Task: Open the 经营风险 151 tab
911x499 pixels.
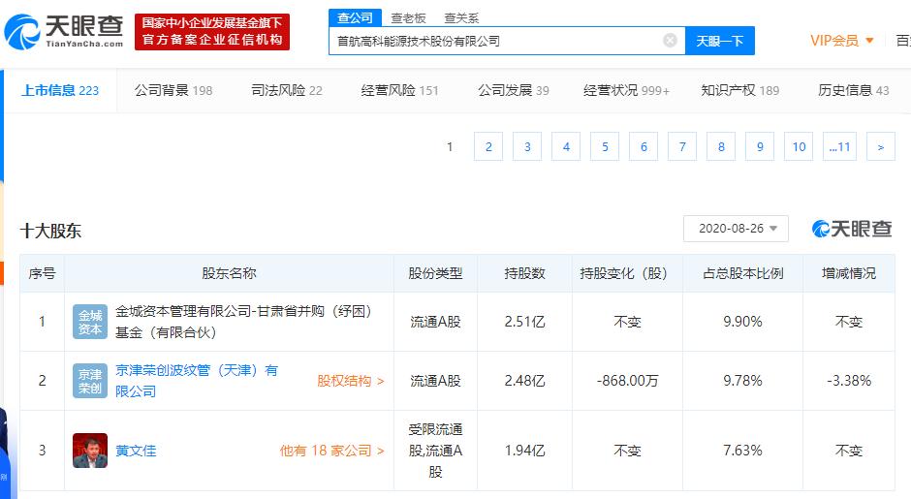Action: 399,91
